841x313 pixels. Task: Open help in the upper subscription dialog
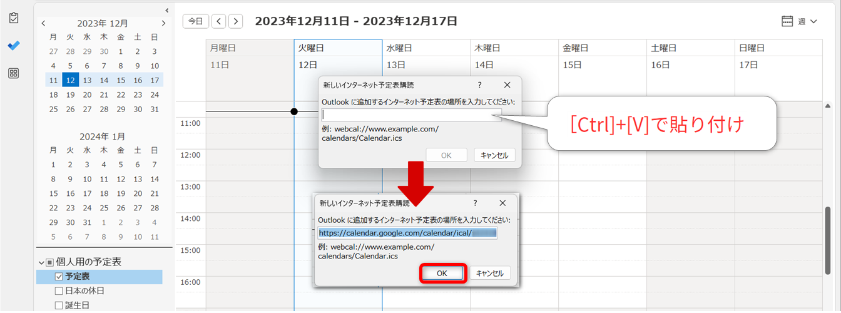coord(480,85)
